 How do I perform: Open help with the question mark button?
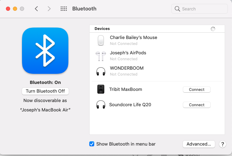pyautogui.click(x=223, y=144)
